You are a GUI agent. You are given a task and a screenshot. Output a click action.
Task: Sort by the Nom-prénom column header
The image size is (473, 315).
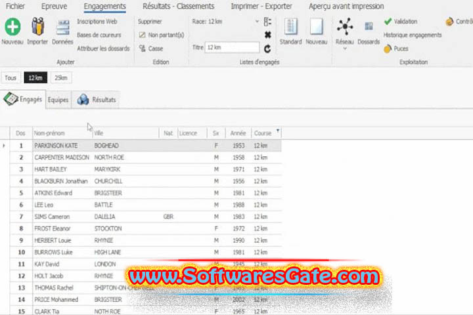coord(62,133)
